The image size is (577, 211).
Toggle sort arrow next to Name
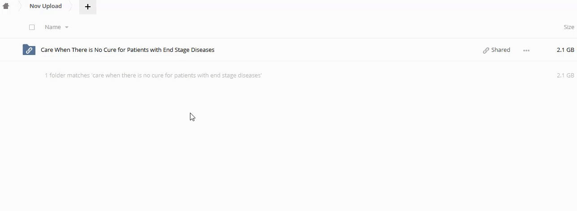67,27
